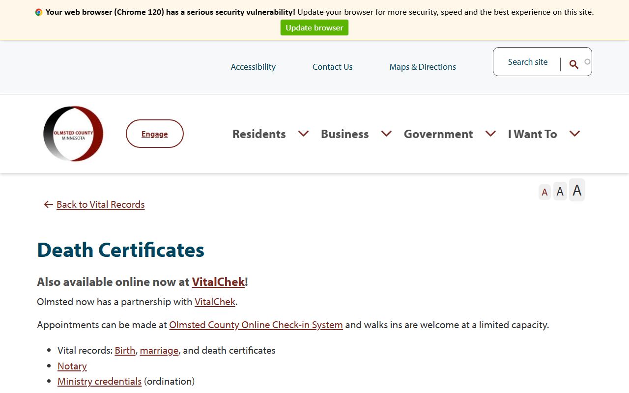Go back to Vital Records

coord(101,204)
